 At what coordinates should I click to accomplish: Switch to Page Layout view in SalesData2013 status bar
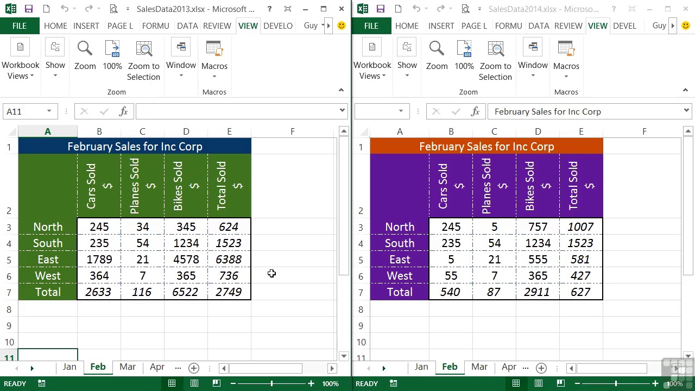click(194, 383)
